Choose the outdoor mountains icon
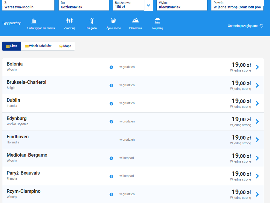 [x=135, y=20]
